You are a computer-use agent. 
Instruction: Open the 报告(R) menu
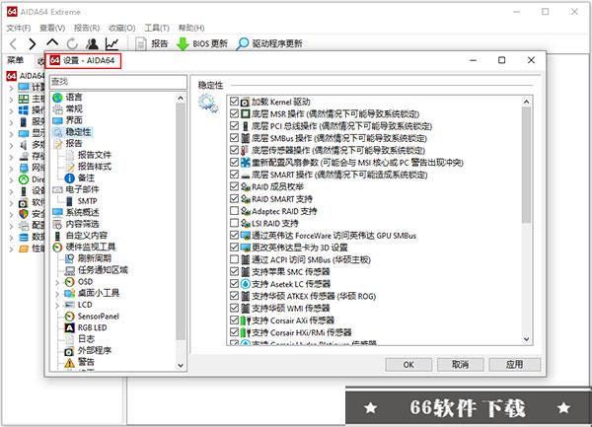coord(87,28)
